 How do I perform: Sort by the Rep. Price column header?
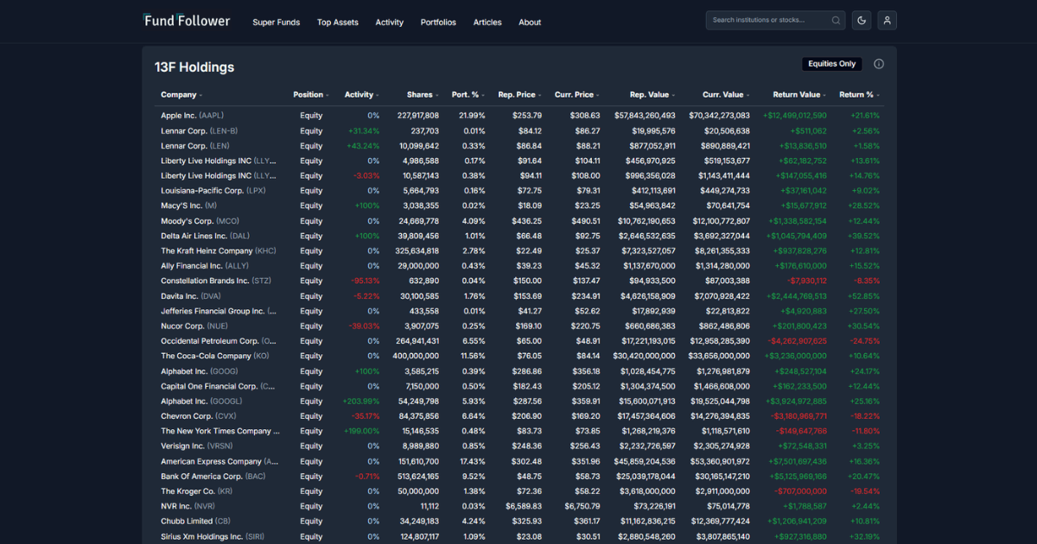click(x=520, y=95)
